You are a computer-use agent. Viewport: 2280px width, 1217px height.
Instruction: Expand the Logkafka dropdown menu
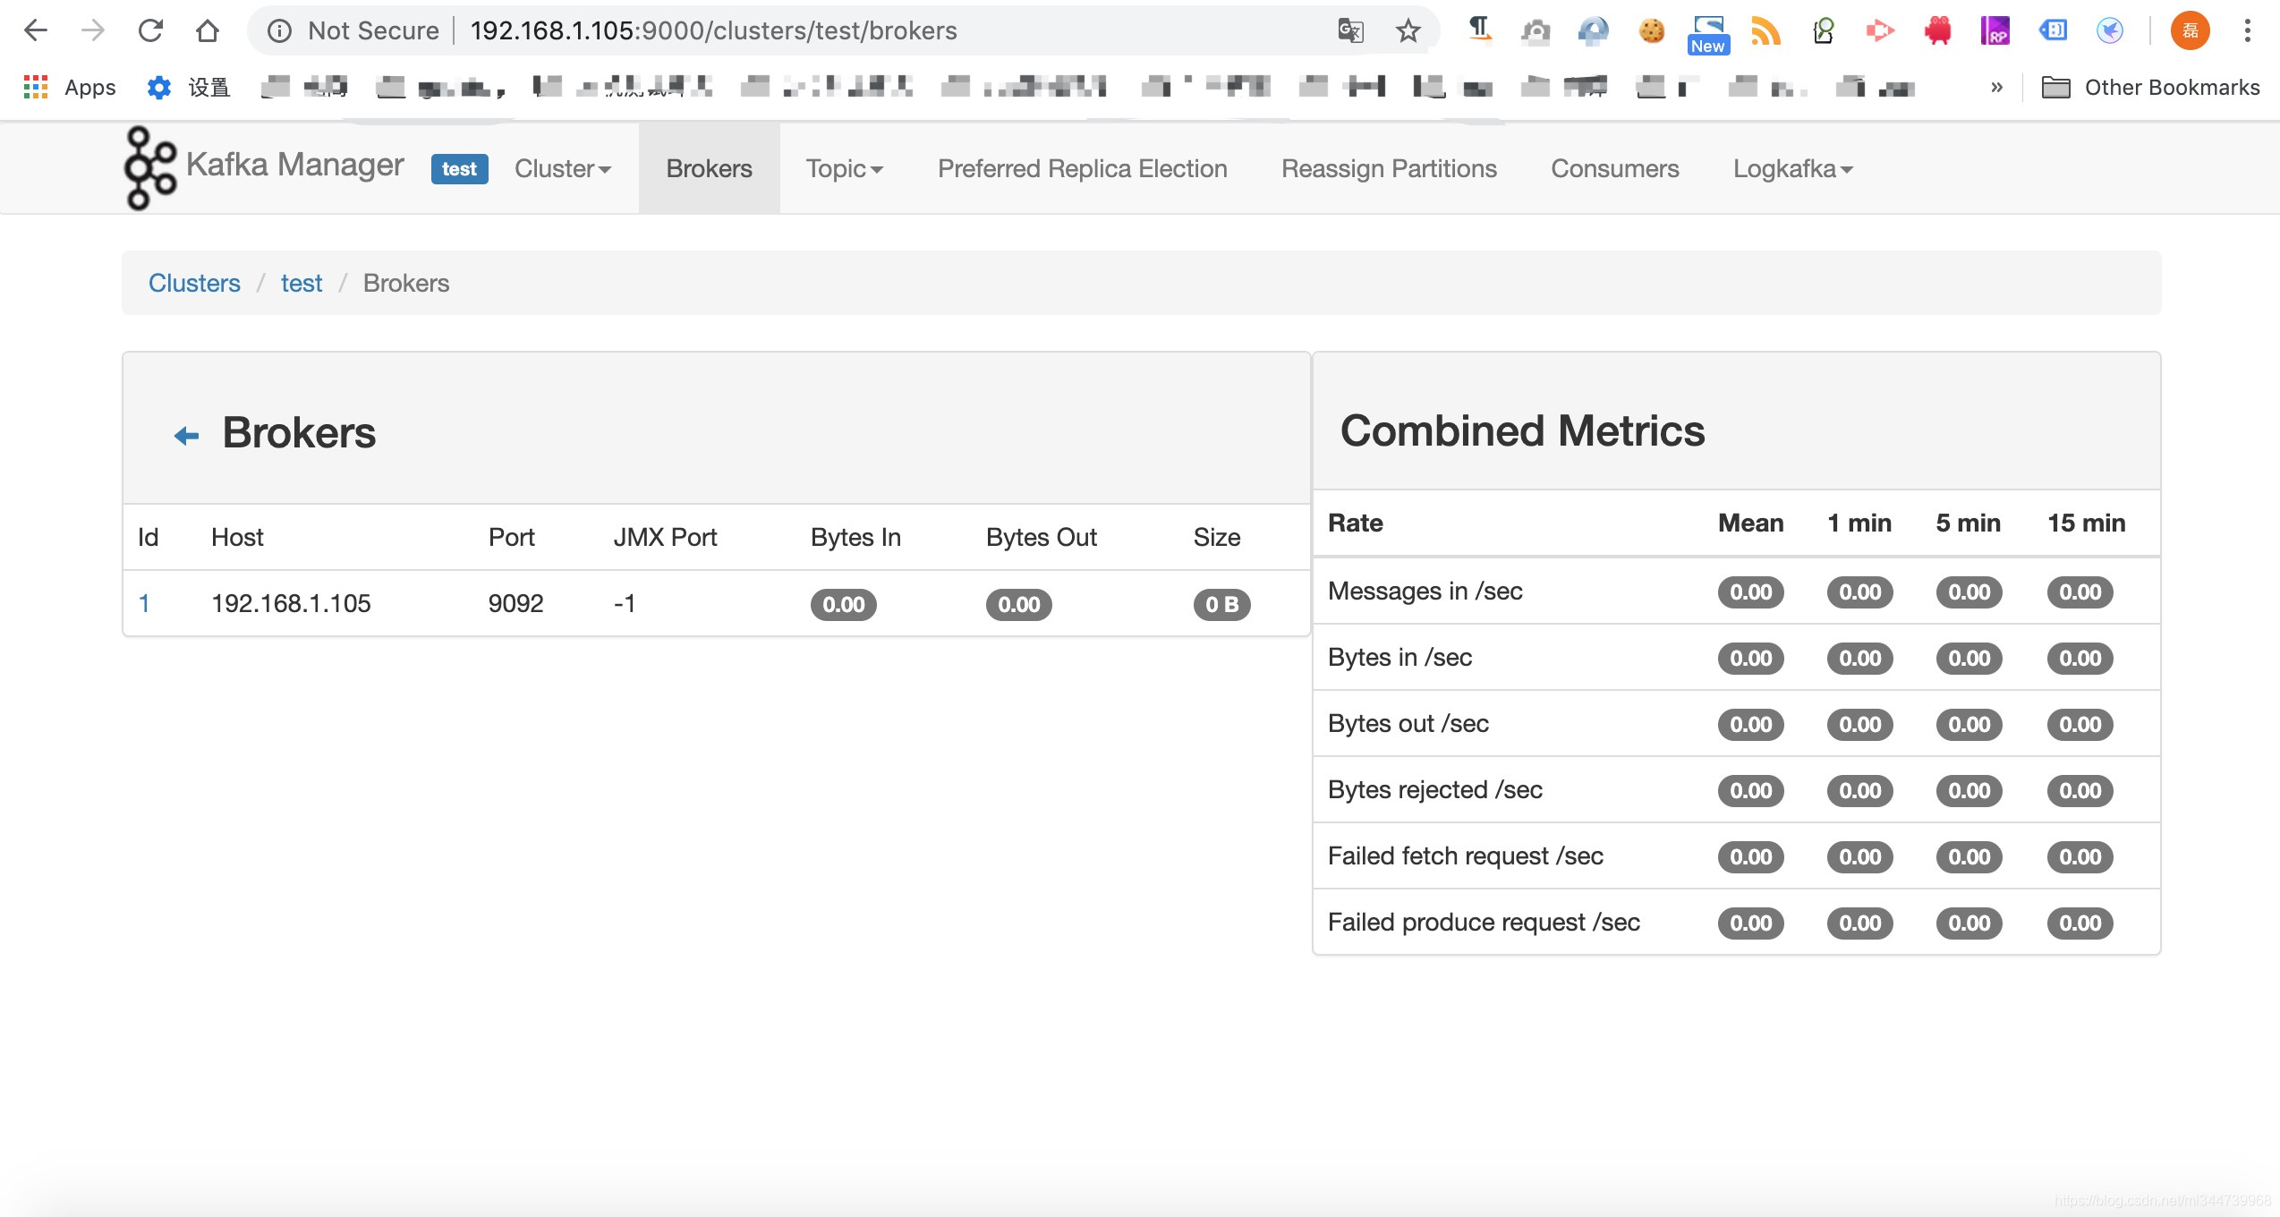(x=1793, y=168)
